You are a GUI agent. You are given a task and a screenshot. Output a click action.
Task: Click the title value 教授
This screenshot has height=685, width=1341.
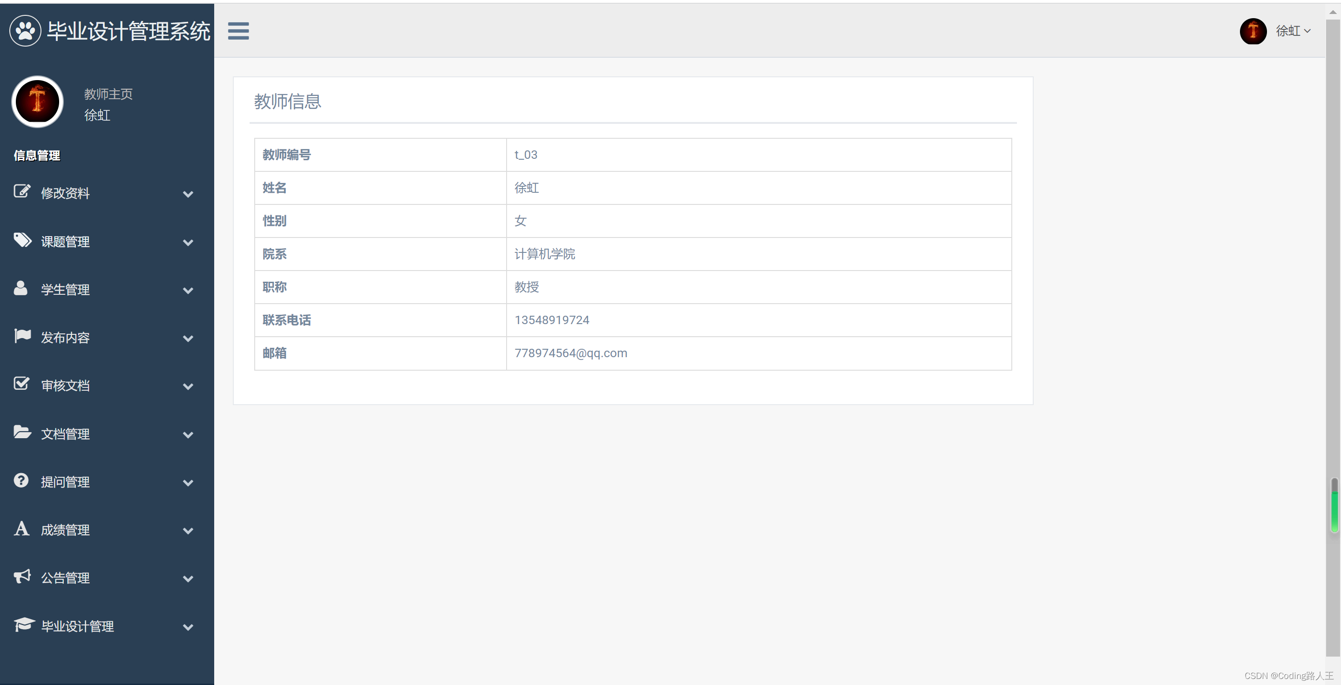(x=527, y=287)
